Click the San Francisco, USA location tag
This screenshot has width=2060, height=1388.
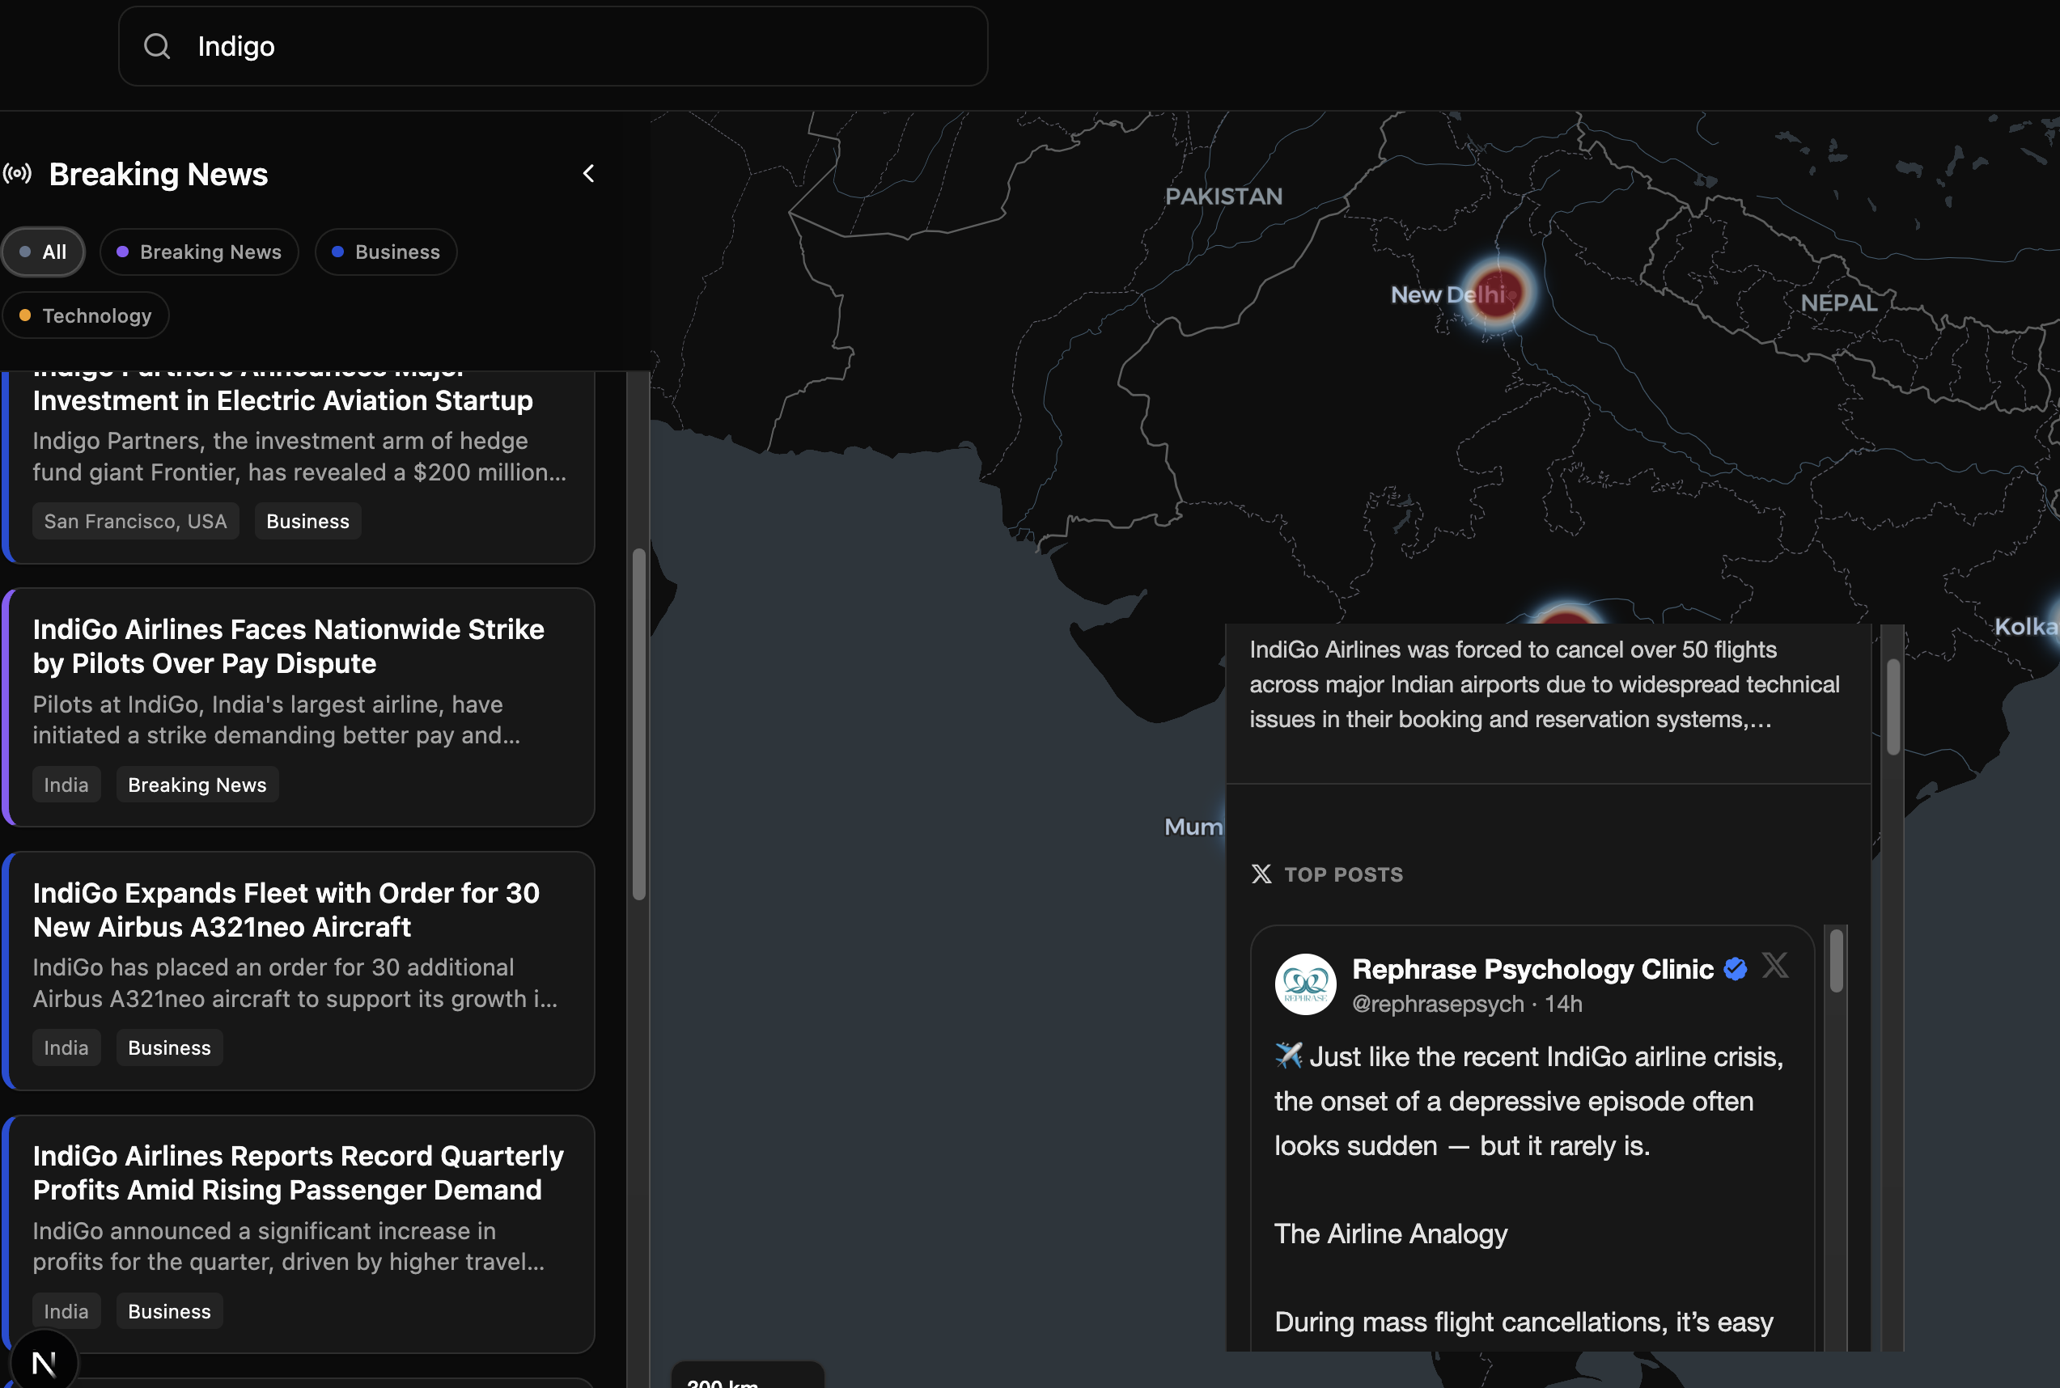click(x=135, y=522)
